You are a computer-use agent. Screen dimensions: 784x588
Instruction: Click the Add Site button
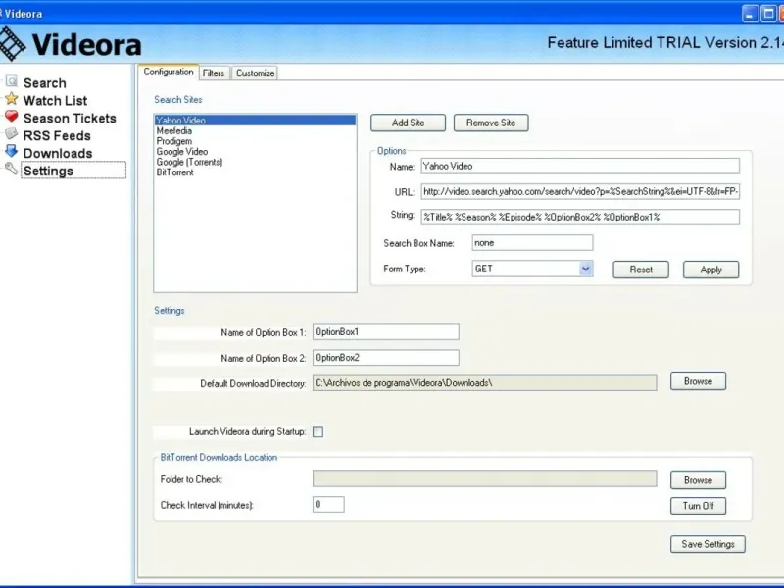(x=408, y=122)
